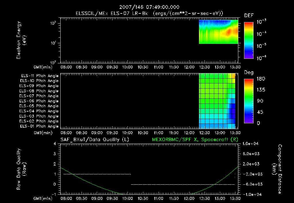294x203 pixels.
Task: Select the Electron Energy (eV) axis label
Action: point(21,40)
